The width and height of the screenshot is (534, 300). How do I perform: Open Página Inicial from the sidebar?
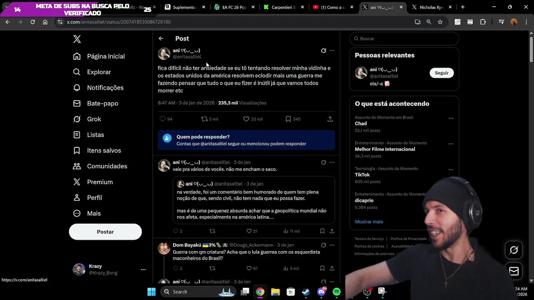pos(99,56)
